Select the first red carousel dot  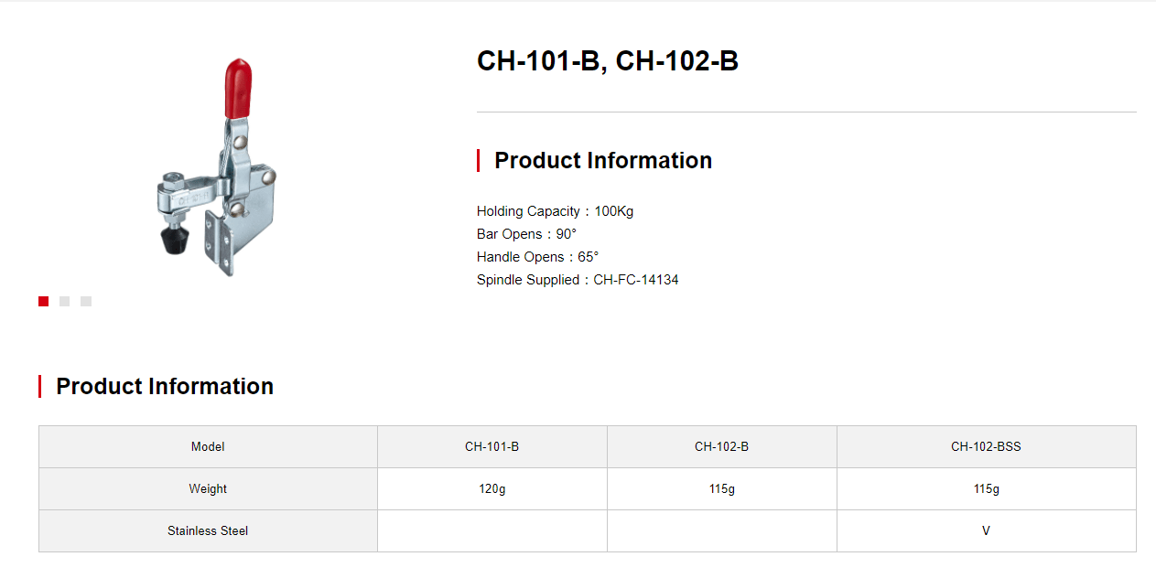(x=43, y=301)
